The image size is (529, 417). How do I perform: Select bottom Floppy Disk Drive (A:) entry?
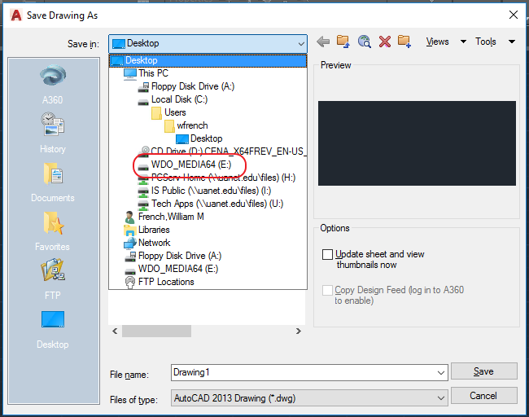(x=173, y=256)
